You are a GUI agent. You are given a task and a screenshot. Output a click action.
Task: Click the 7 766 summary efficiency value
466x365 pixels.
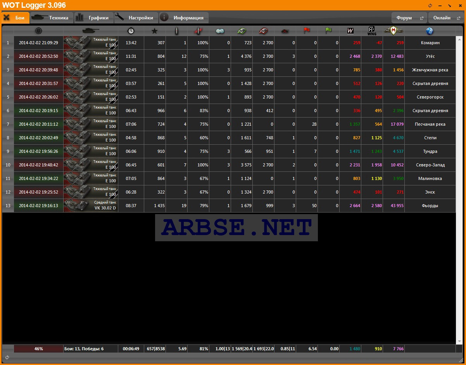(x=394, y=349)
